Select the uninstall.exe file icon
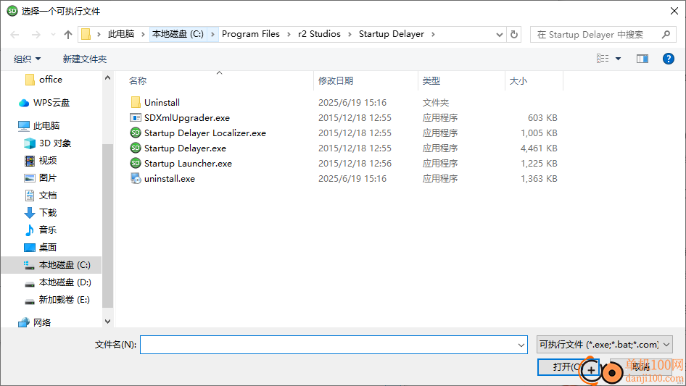 136,178
